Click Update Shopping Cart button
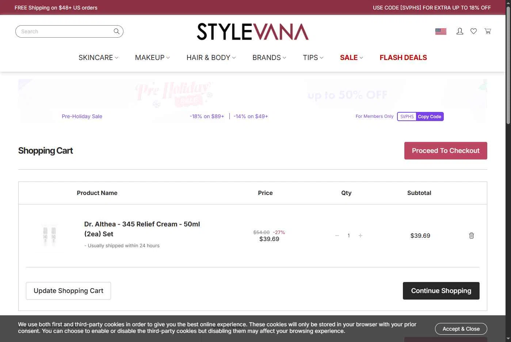This screenshot has height=342, width=511. click(x=68, y=291)
